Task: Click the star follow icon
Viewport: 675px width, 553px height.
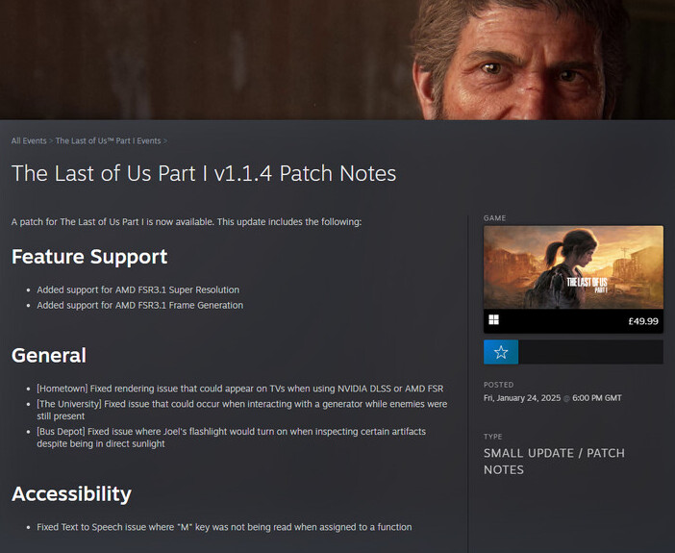Action: click(501, 352)
